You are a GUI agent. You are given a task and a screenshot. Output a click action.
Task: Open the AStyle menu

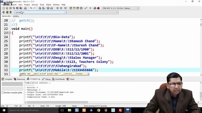[x=49, y=5]
